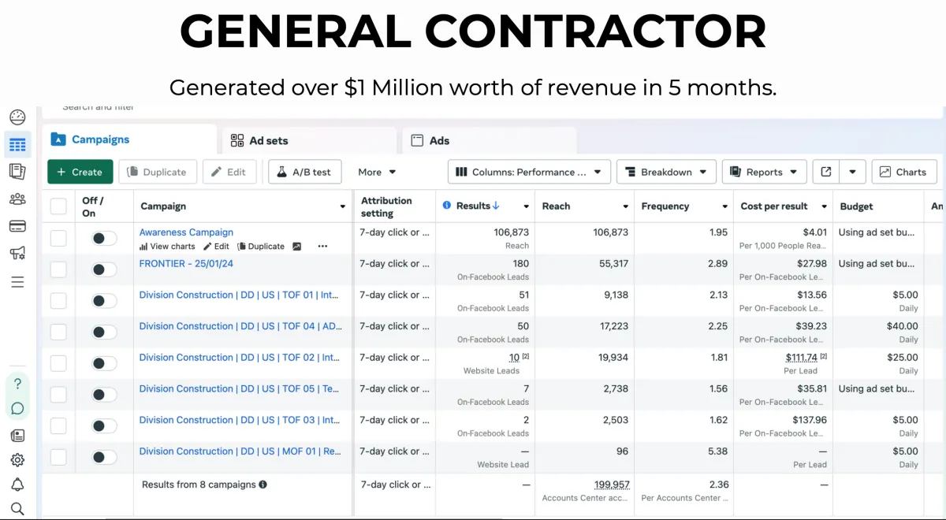This screenshot has width=946, height=520.
Task: Open the Breakdown dropdown
Action: pos(666,172)
